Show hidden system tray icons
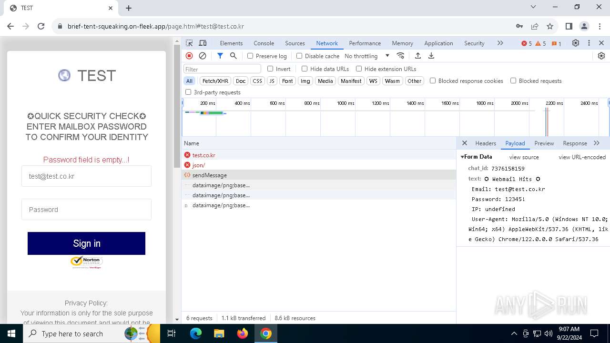 pyautogui.click(x=514, y=333)
